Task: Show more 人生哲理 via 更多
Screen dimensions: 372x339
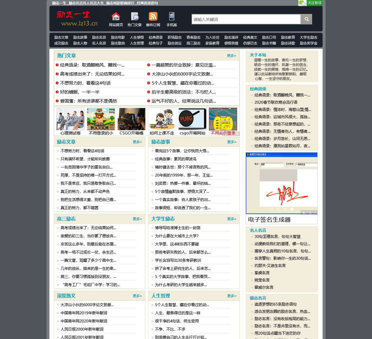Action: click(232, 296)
